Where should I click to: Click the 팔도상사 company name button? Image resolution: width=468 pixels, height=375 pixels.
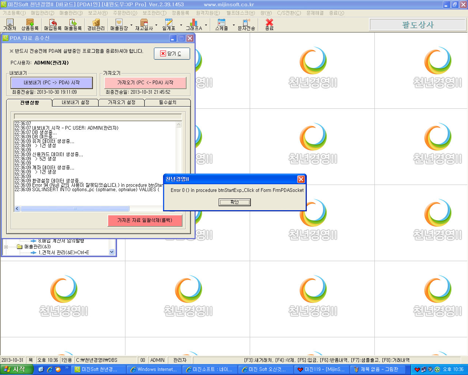point(418,25)
